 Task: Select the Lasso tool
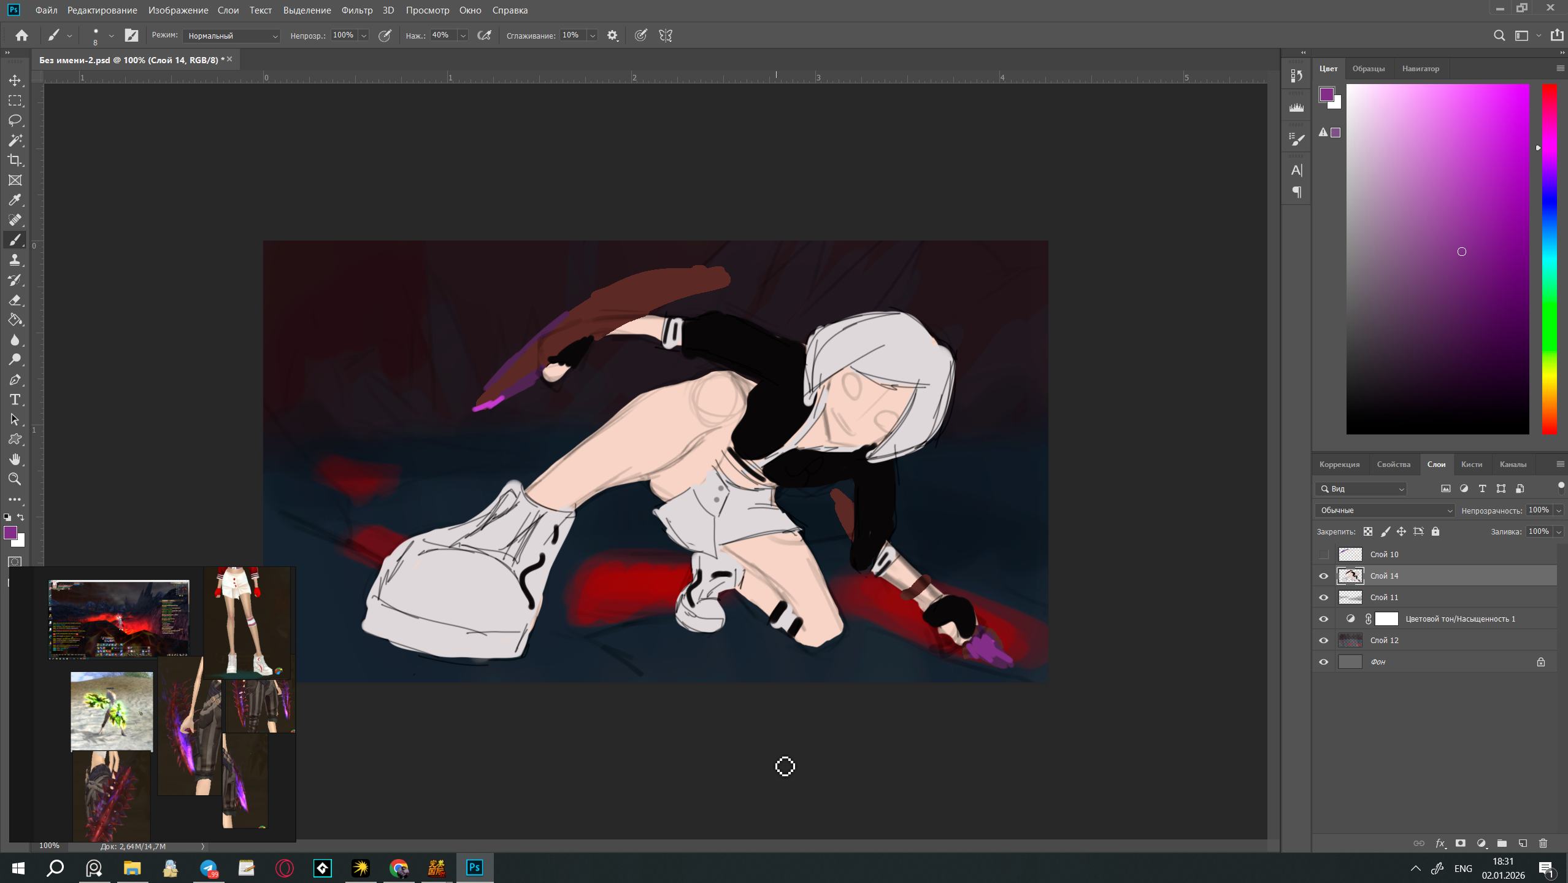(x=15, y=120)
